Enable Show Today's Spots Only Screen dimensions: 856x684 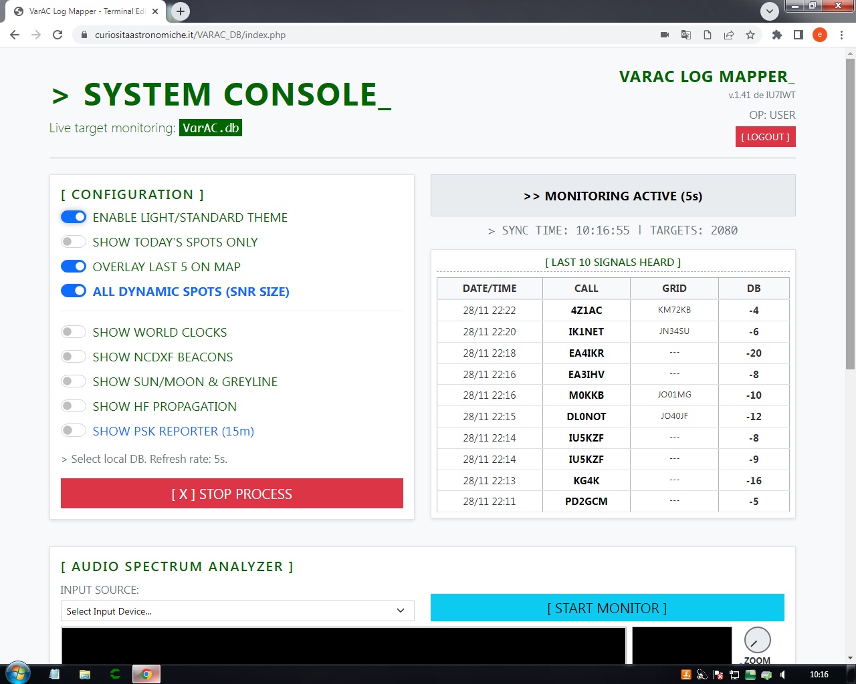tap(74, 242)
